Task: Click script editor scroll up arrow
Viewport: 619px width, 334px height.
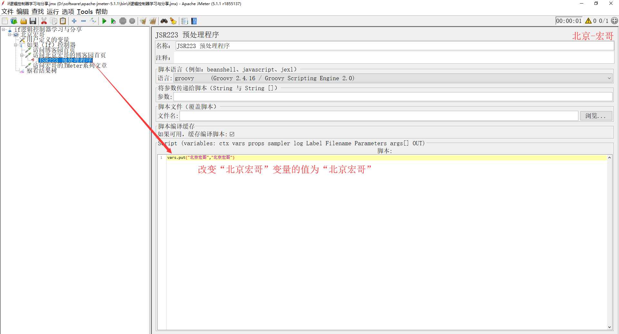Action: pos(609,157)
